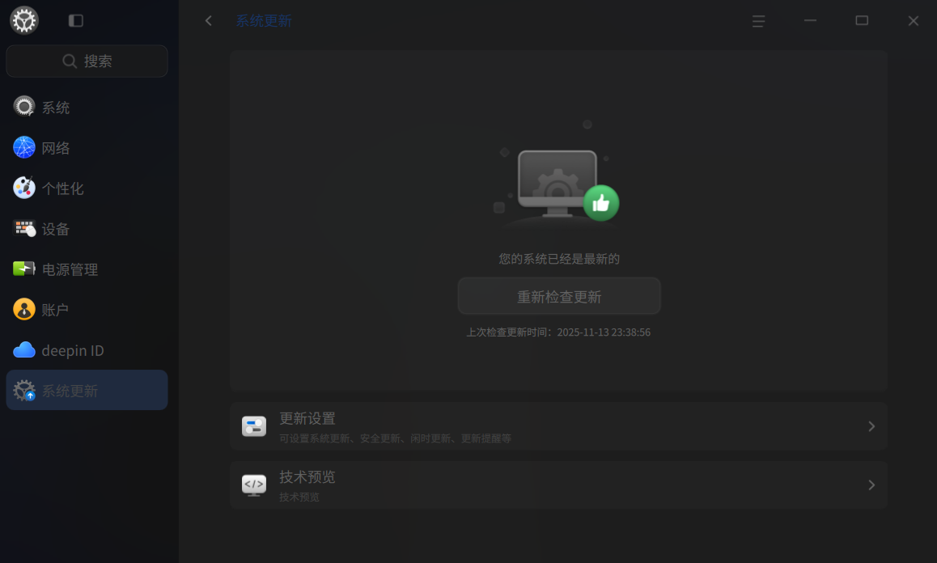This screenshot has width=937, height=563.
Task: Click the 您的系统已经是最新的 status text
Action: [559, 259]
